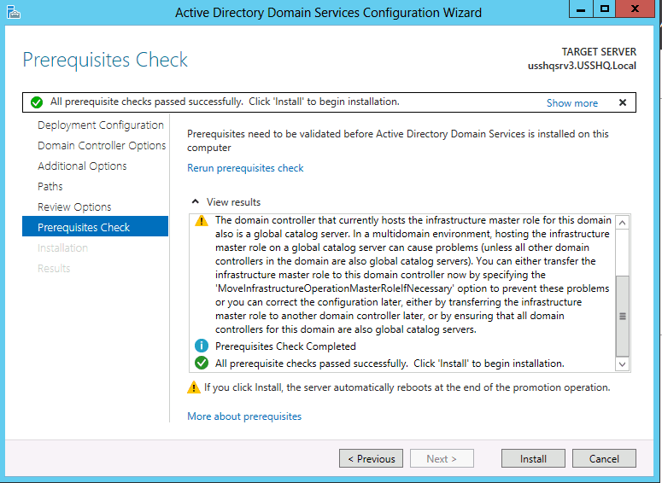Click 'All prerequisite checks passed' text in results list
This screenshot has height=483, width=662.
pos(390,364)
